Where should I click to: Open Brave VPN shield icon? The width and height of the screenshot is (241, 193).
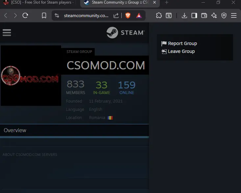click(x=224, y=15)
